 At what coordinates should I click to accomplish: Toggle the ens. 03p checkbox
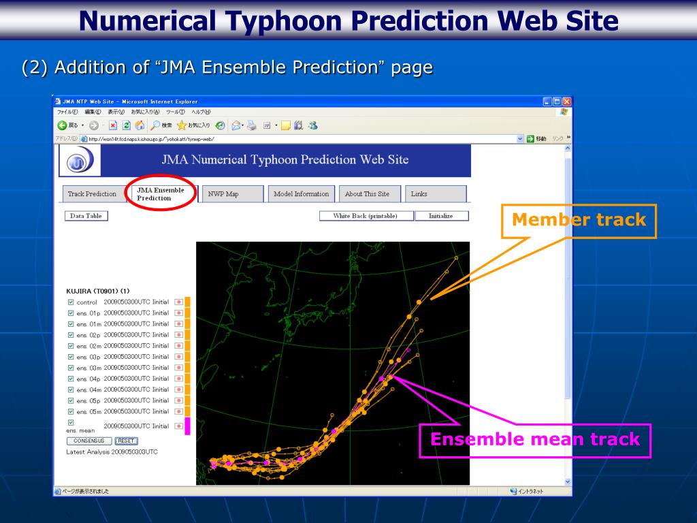[71, 357]
